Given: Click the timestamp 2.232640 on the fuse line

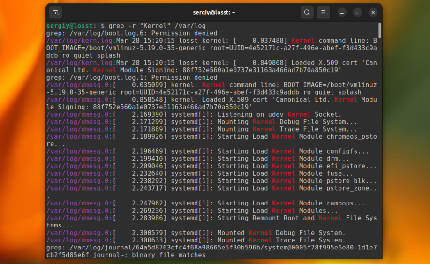Looking at the screenshot, I should 147,174.
